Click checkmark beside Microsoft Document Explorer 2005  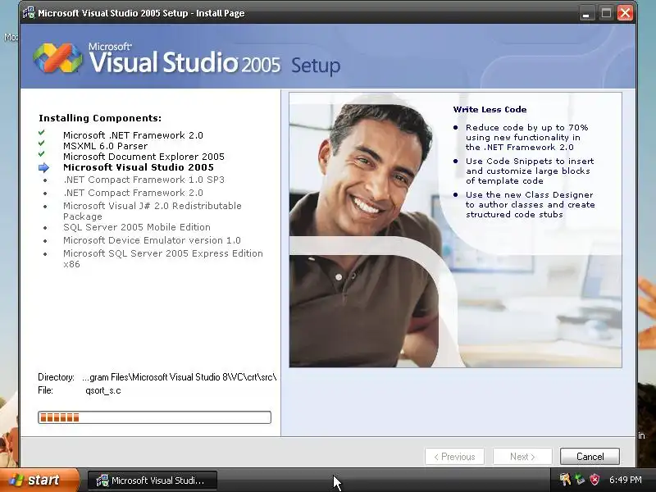[42, 153]
